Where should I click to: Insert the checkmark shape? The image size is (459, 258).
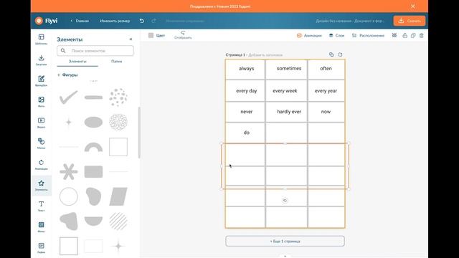pos(69,97)
